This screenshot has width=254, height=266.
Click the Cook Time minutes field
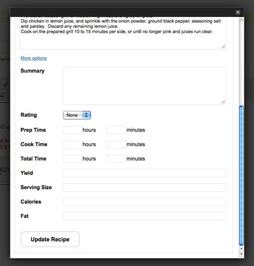117,144
